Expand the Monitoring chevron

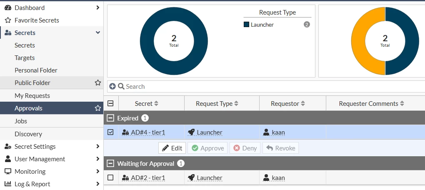click(x=98, y=172)
